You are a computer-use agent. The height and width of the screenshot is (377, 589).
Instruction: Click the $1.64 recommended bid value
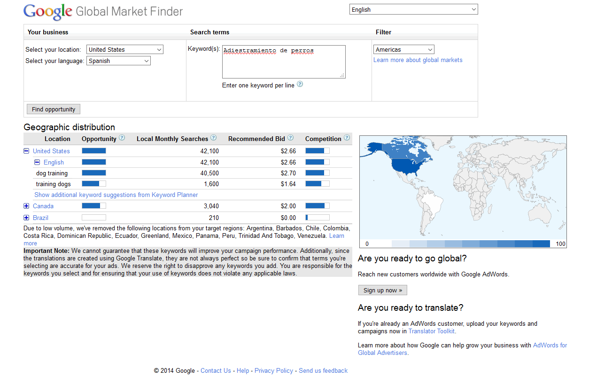(288, 184)
